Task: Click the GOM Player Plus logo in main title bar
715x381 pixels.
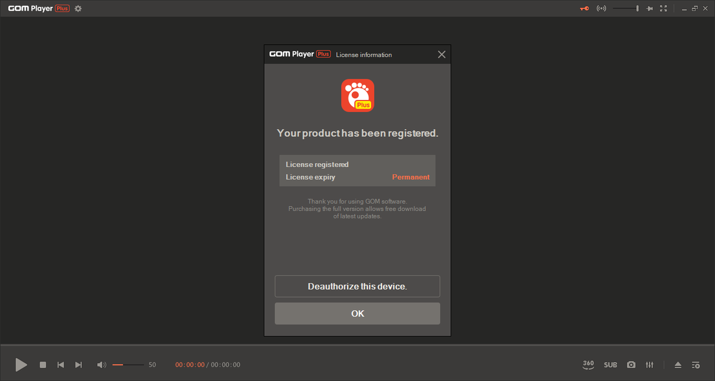Action: click(x=39, y=8)
